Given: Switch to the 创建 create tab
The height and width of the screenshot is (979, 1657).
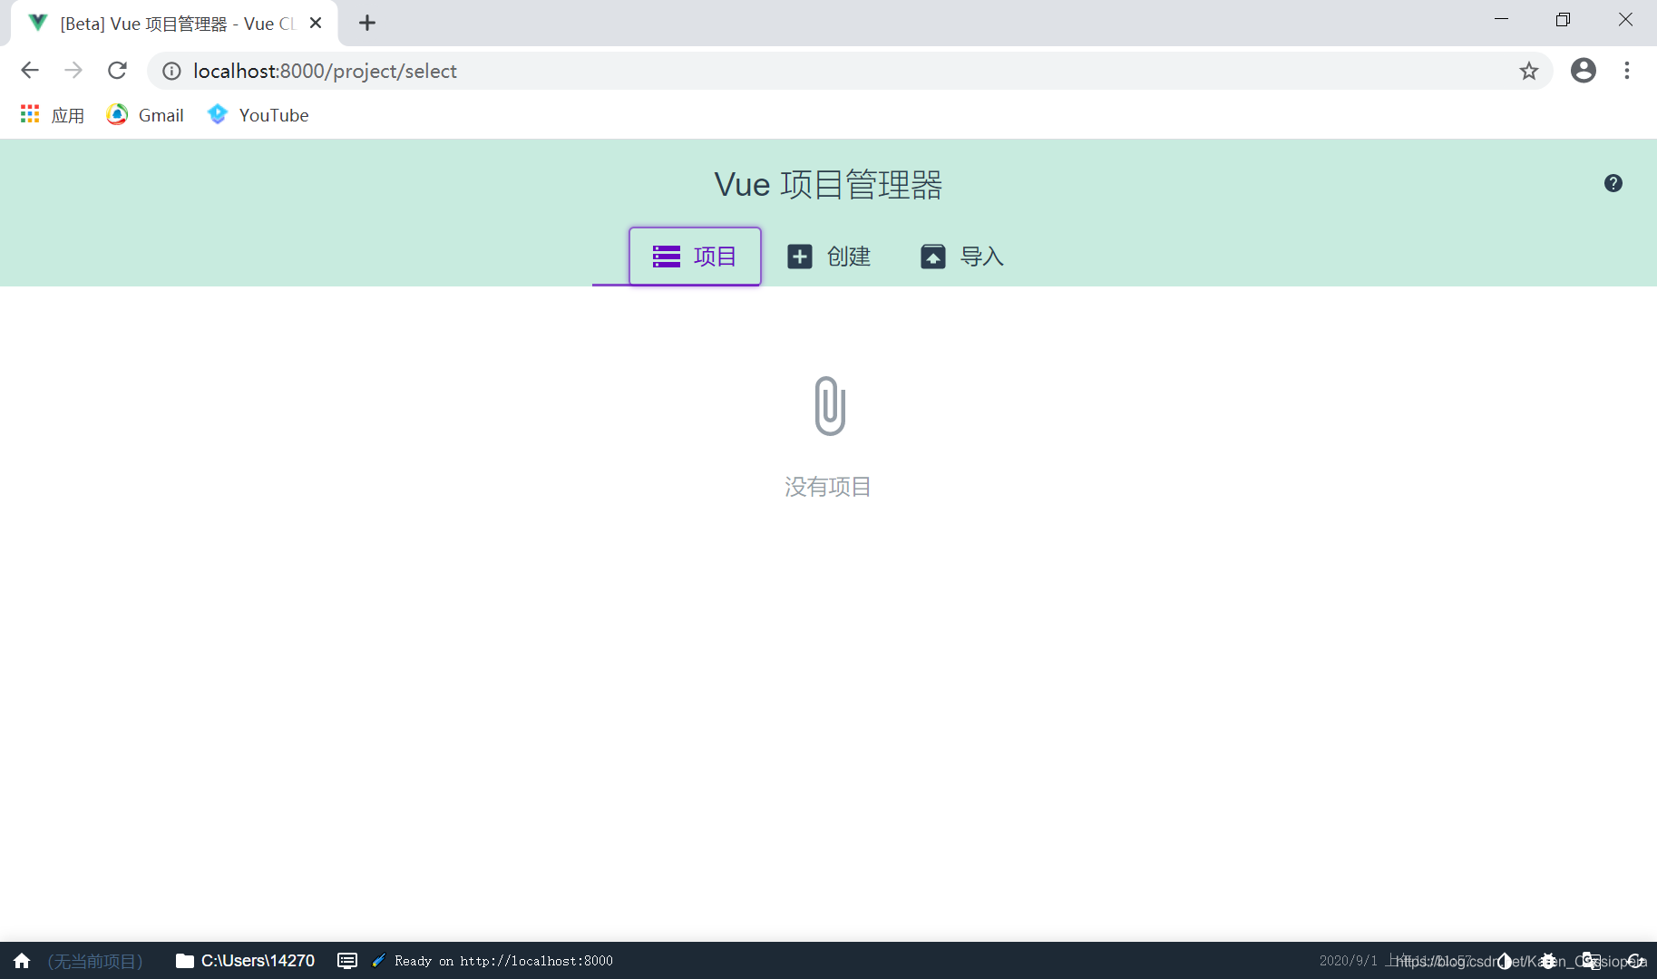Looking at the screenshot, I should (x=829, y=257).
